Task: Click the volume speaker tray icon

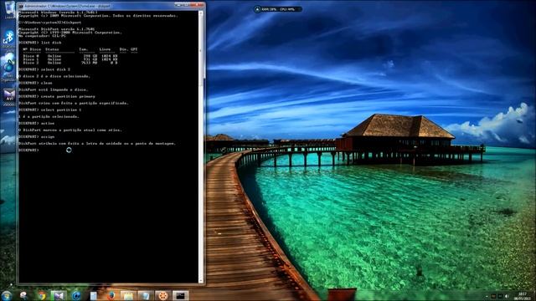Action: click(x=507, y=296)
